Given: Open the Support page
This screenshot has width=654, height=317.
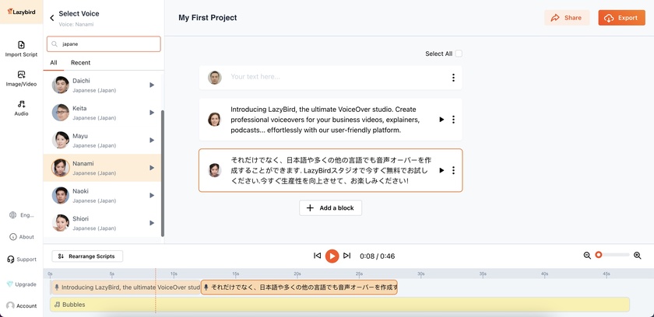Looking at the screenshot, I should click(21, 260).
